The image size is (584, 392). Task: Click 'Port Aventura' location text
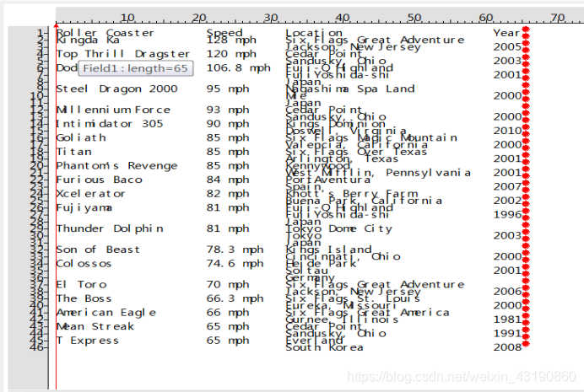pos(328,180)
